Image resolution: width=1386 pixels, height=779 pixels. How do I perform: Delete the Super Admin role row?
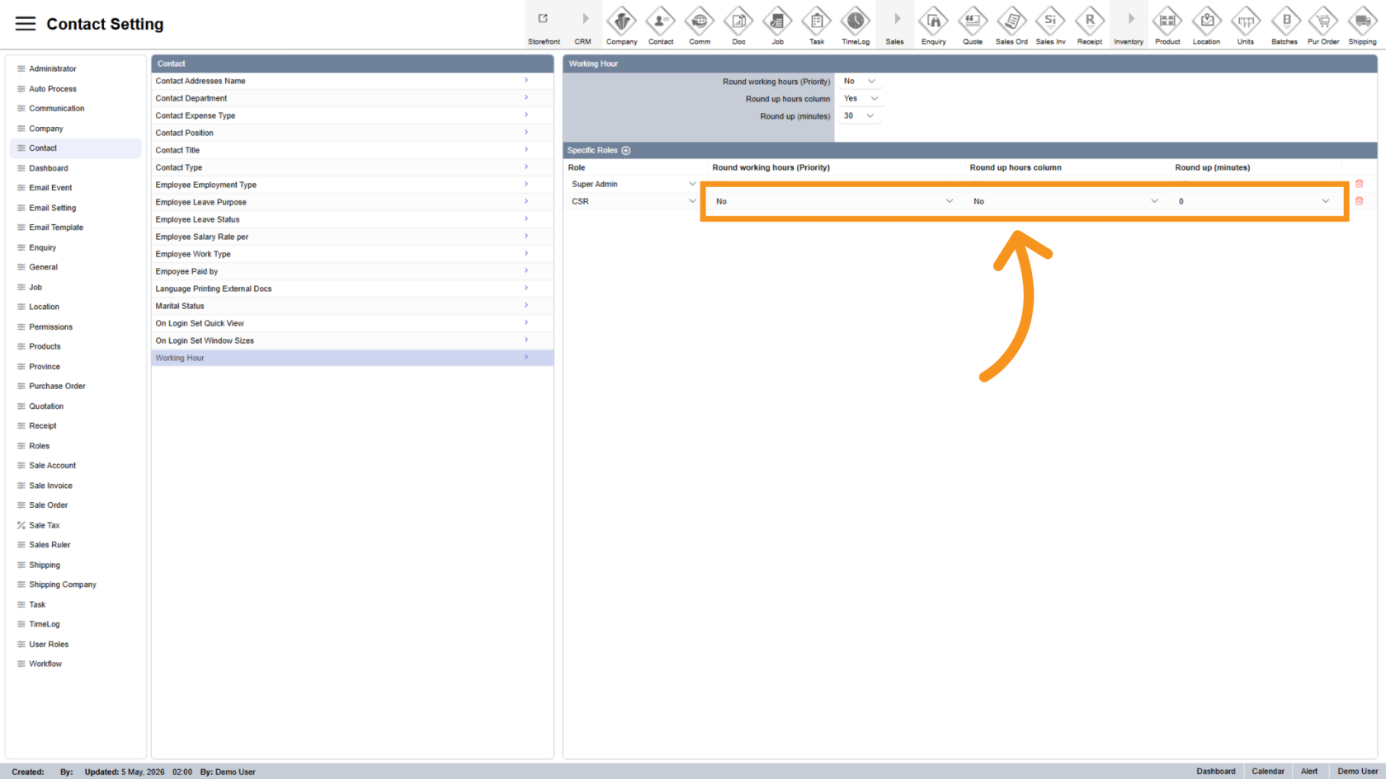click(x=1359, y=184)
